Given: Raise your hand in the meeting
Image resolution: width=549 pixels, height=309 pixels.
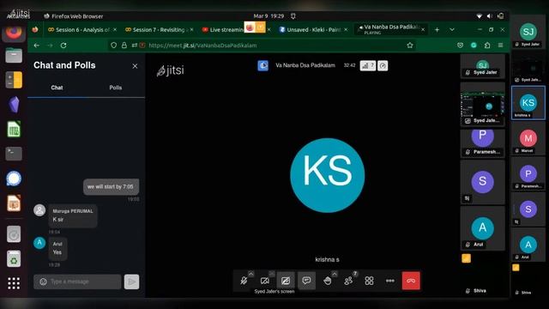Looking at the screenshot, I should click(x=328, y=281).
